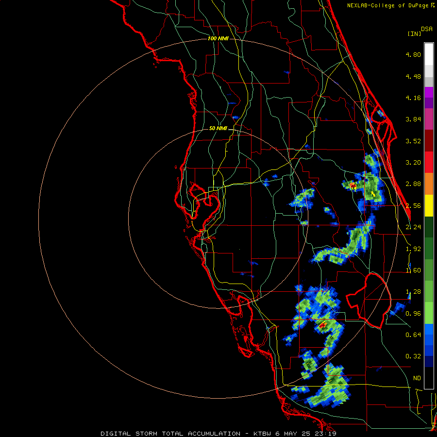
Task: Click the 1.92 legend value
Action: pos(413,249)
